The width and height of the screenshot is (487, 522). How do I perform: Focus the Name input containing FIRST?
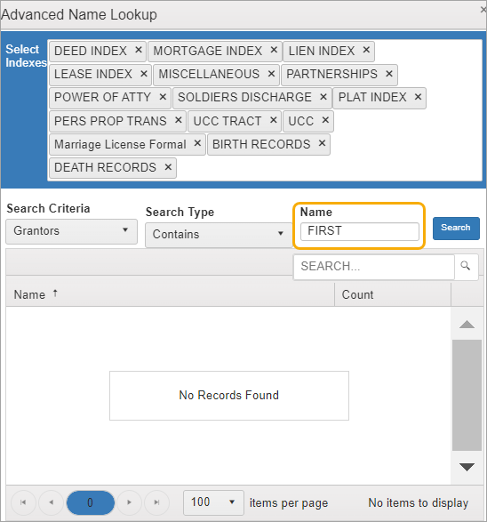pos(360,231)
